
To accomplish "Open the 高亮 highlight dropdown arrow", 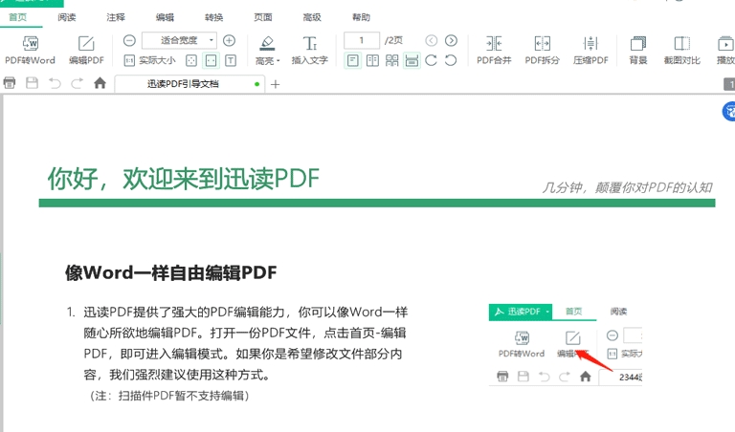I will pyautogui.click(x=278, y=61).
